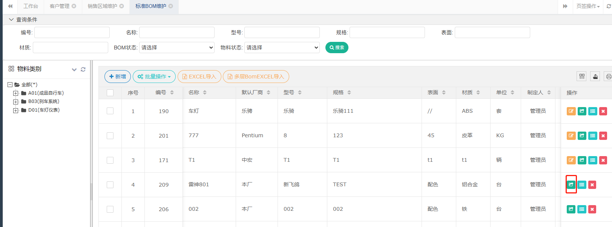Image resolution: width=612 pixels, height=227 pixels.
Task: Click the green share icon for row 209
Action: click(571, 185)
